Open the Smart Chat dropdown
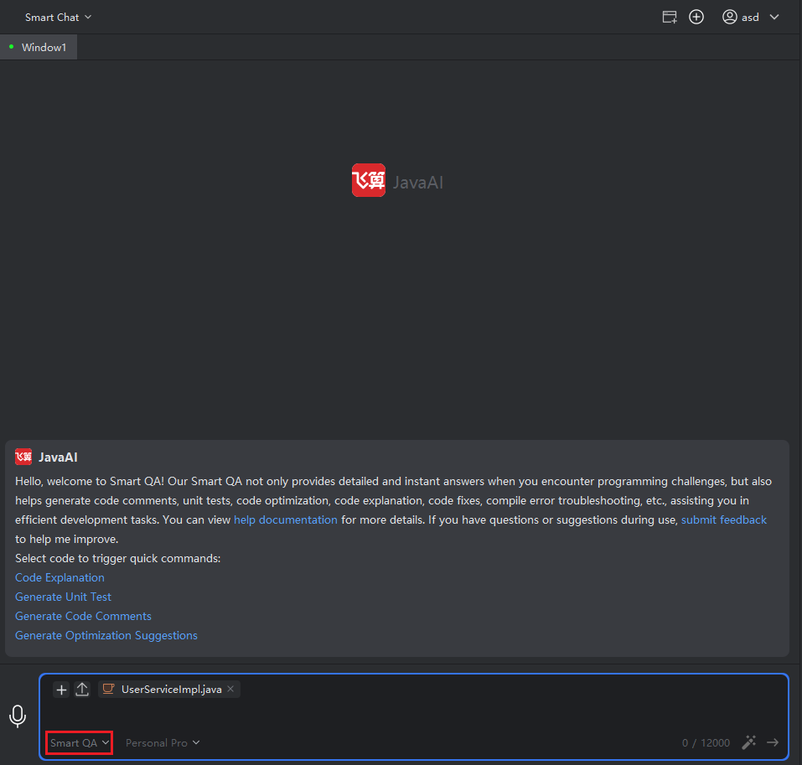Image resolution: width=802 pixels, height=765 pixels. coord(58,17)
